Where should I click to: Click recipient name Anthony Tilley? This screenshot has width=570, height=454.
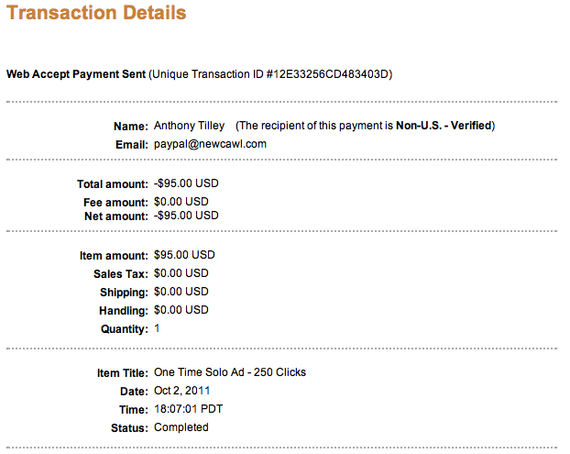(190, 126)
